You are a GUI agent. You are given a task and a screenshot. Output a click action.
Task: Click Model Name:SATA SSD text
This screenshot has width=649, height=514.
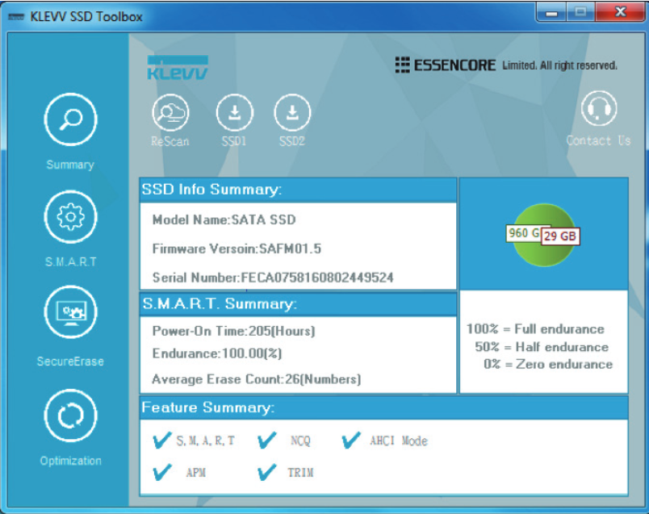(x=224, y=219)
